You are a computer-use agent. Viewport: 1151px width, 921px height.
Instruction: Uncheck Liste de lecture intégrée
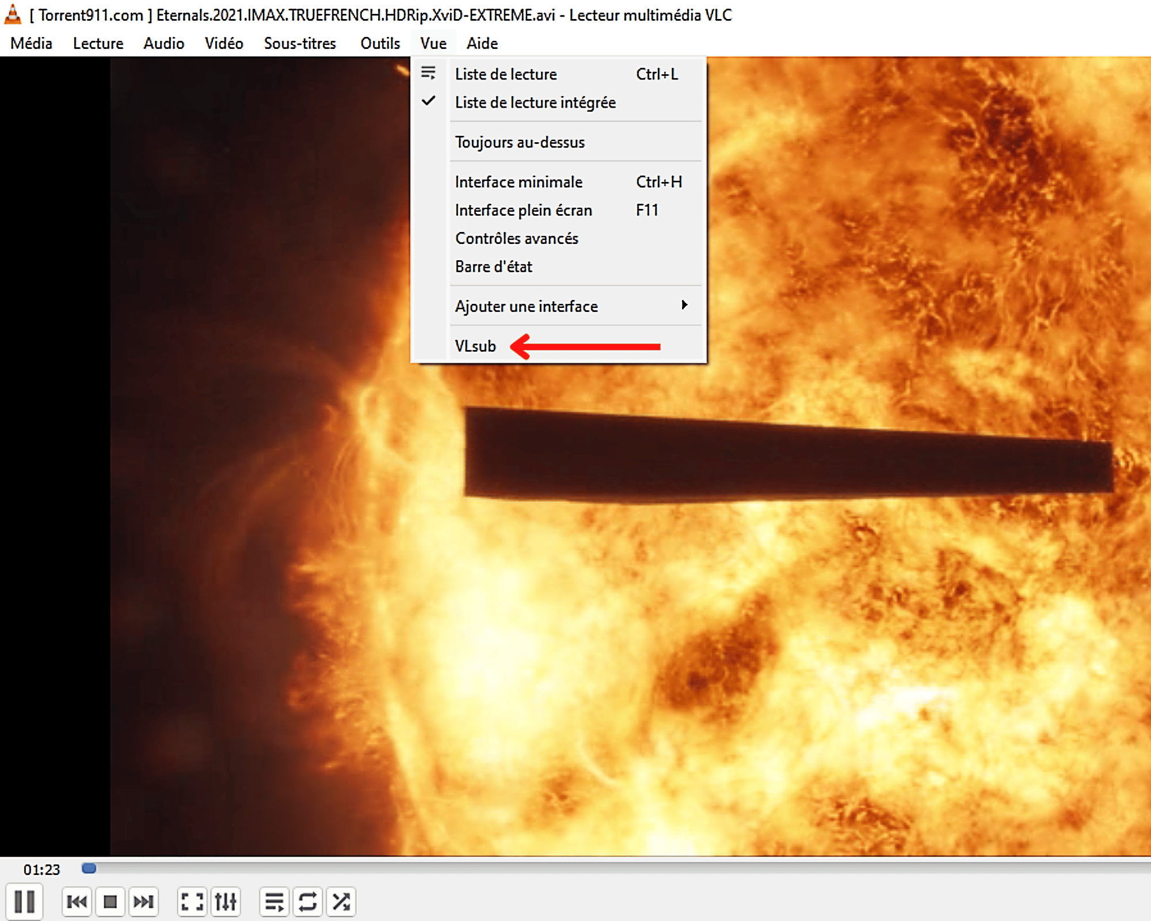click(x=559, y=102)
